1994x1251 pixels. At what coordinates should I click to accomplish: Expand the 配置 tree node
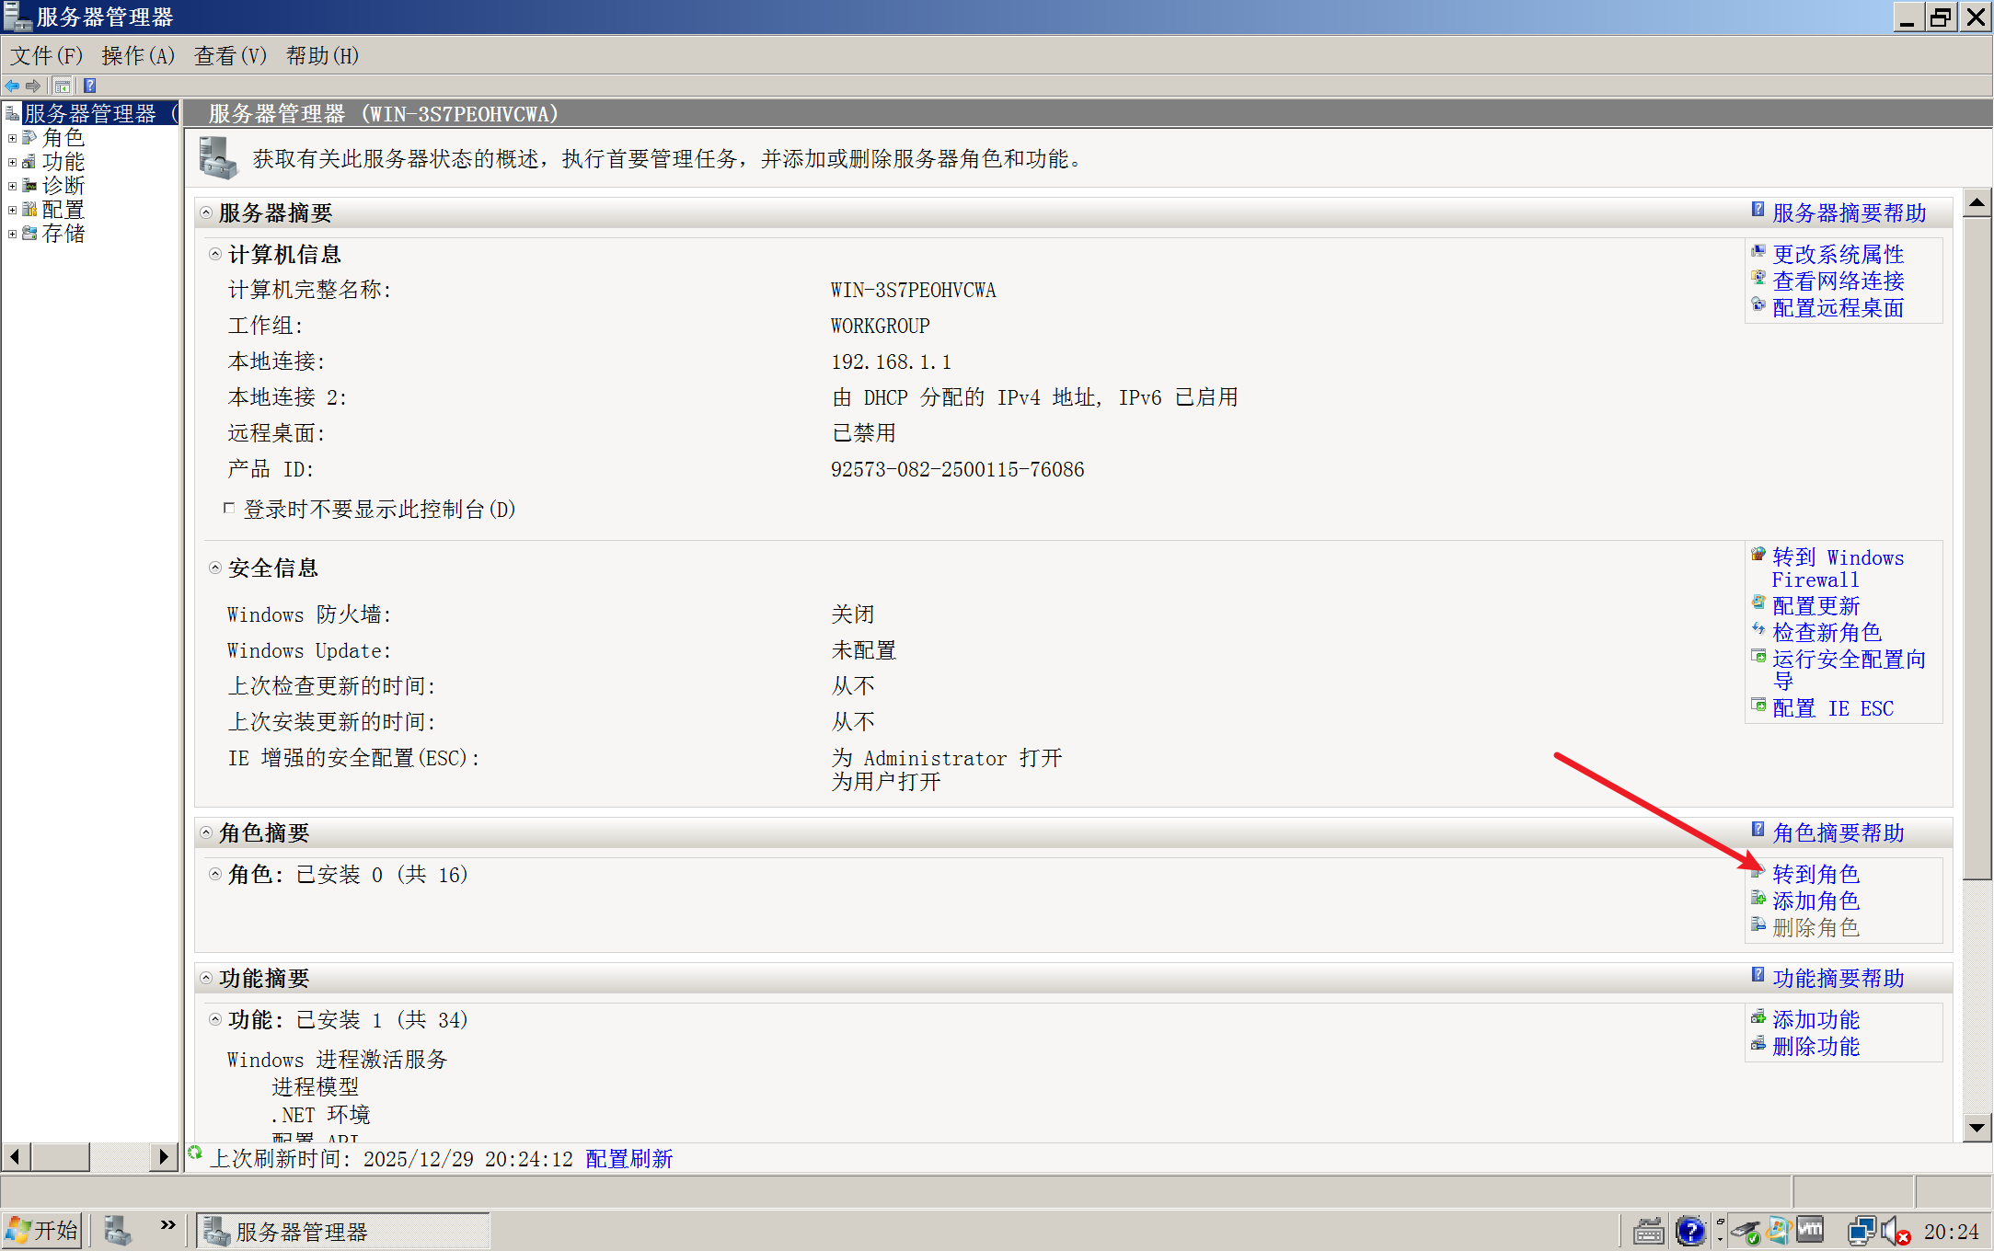12,210
